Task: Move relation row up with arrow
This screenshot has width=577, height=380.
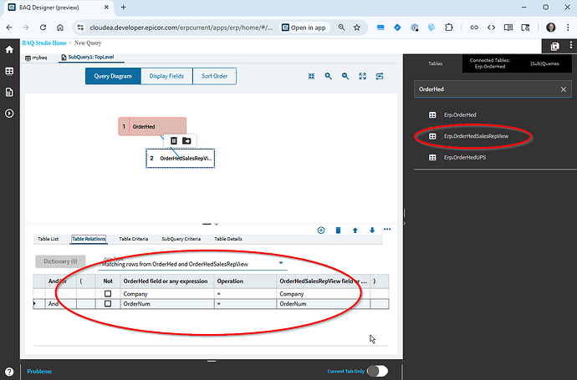Action: tap(355, 230)
